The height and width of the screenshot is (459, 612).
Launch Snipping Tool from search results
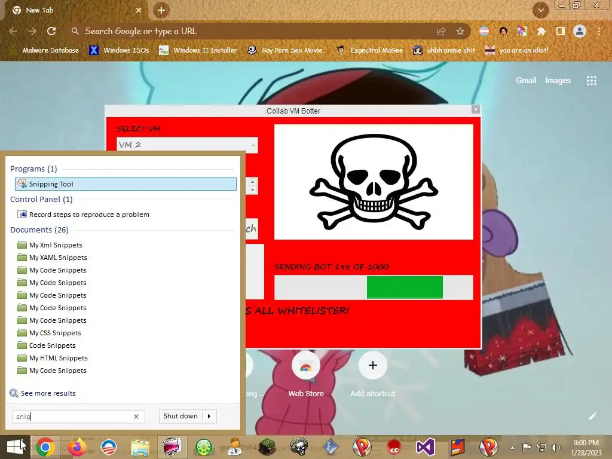click(x=126, y=184)
